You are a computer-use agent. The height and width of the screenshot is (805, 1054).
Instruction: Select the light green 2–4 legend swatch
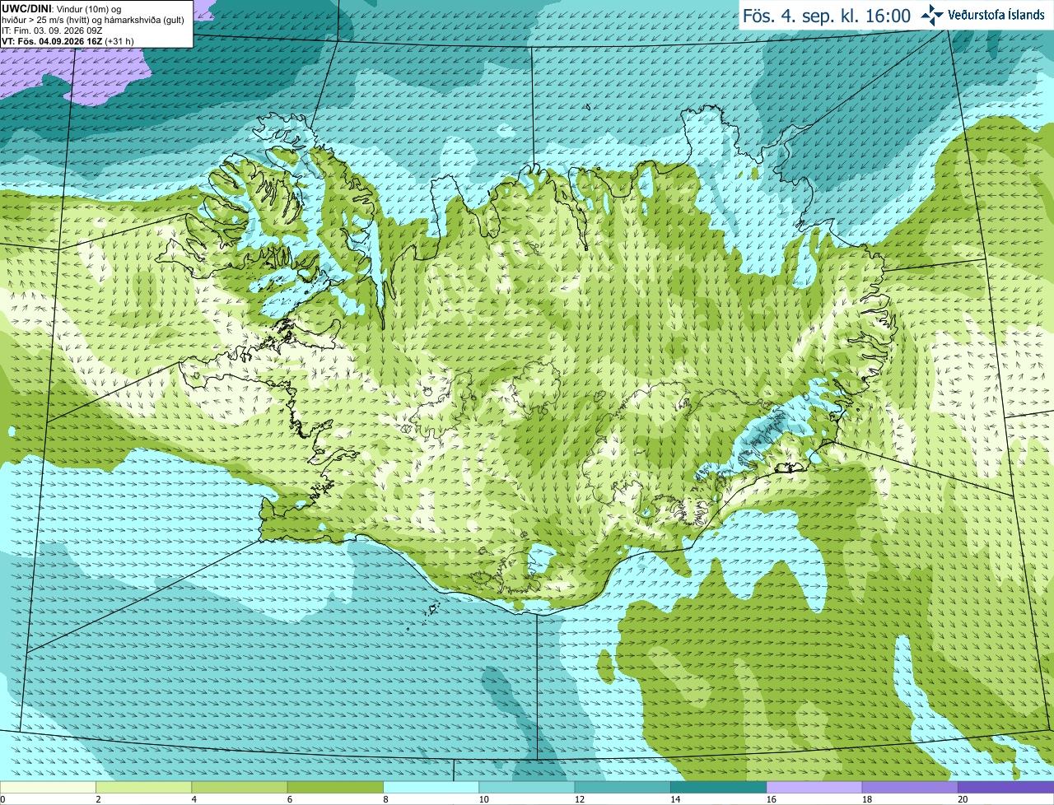pos(143,787)
